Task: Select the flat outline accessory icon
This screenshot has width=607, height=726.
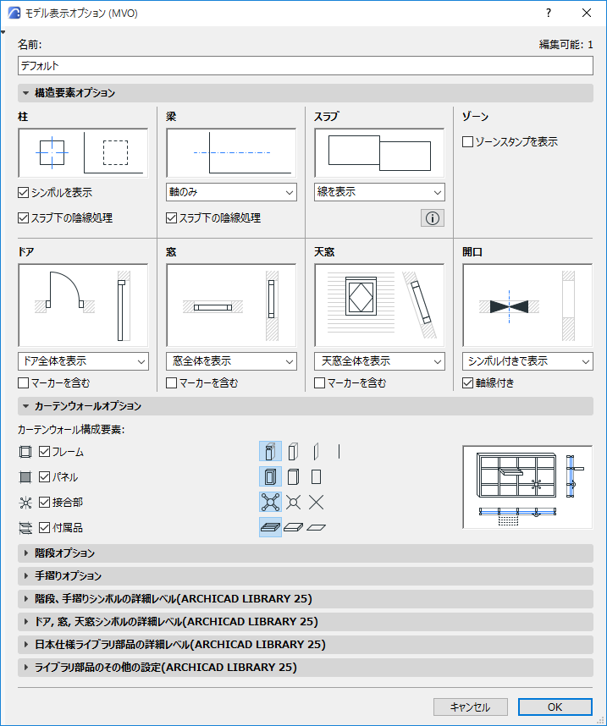Action: (316, 527)
